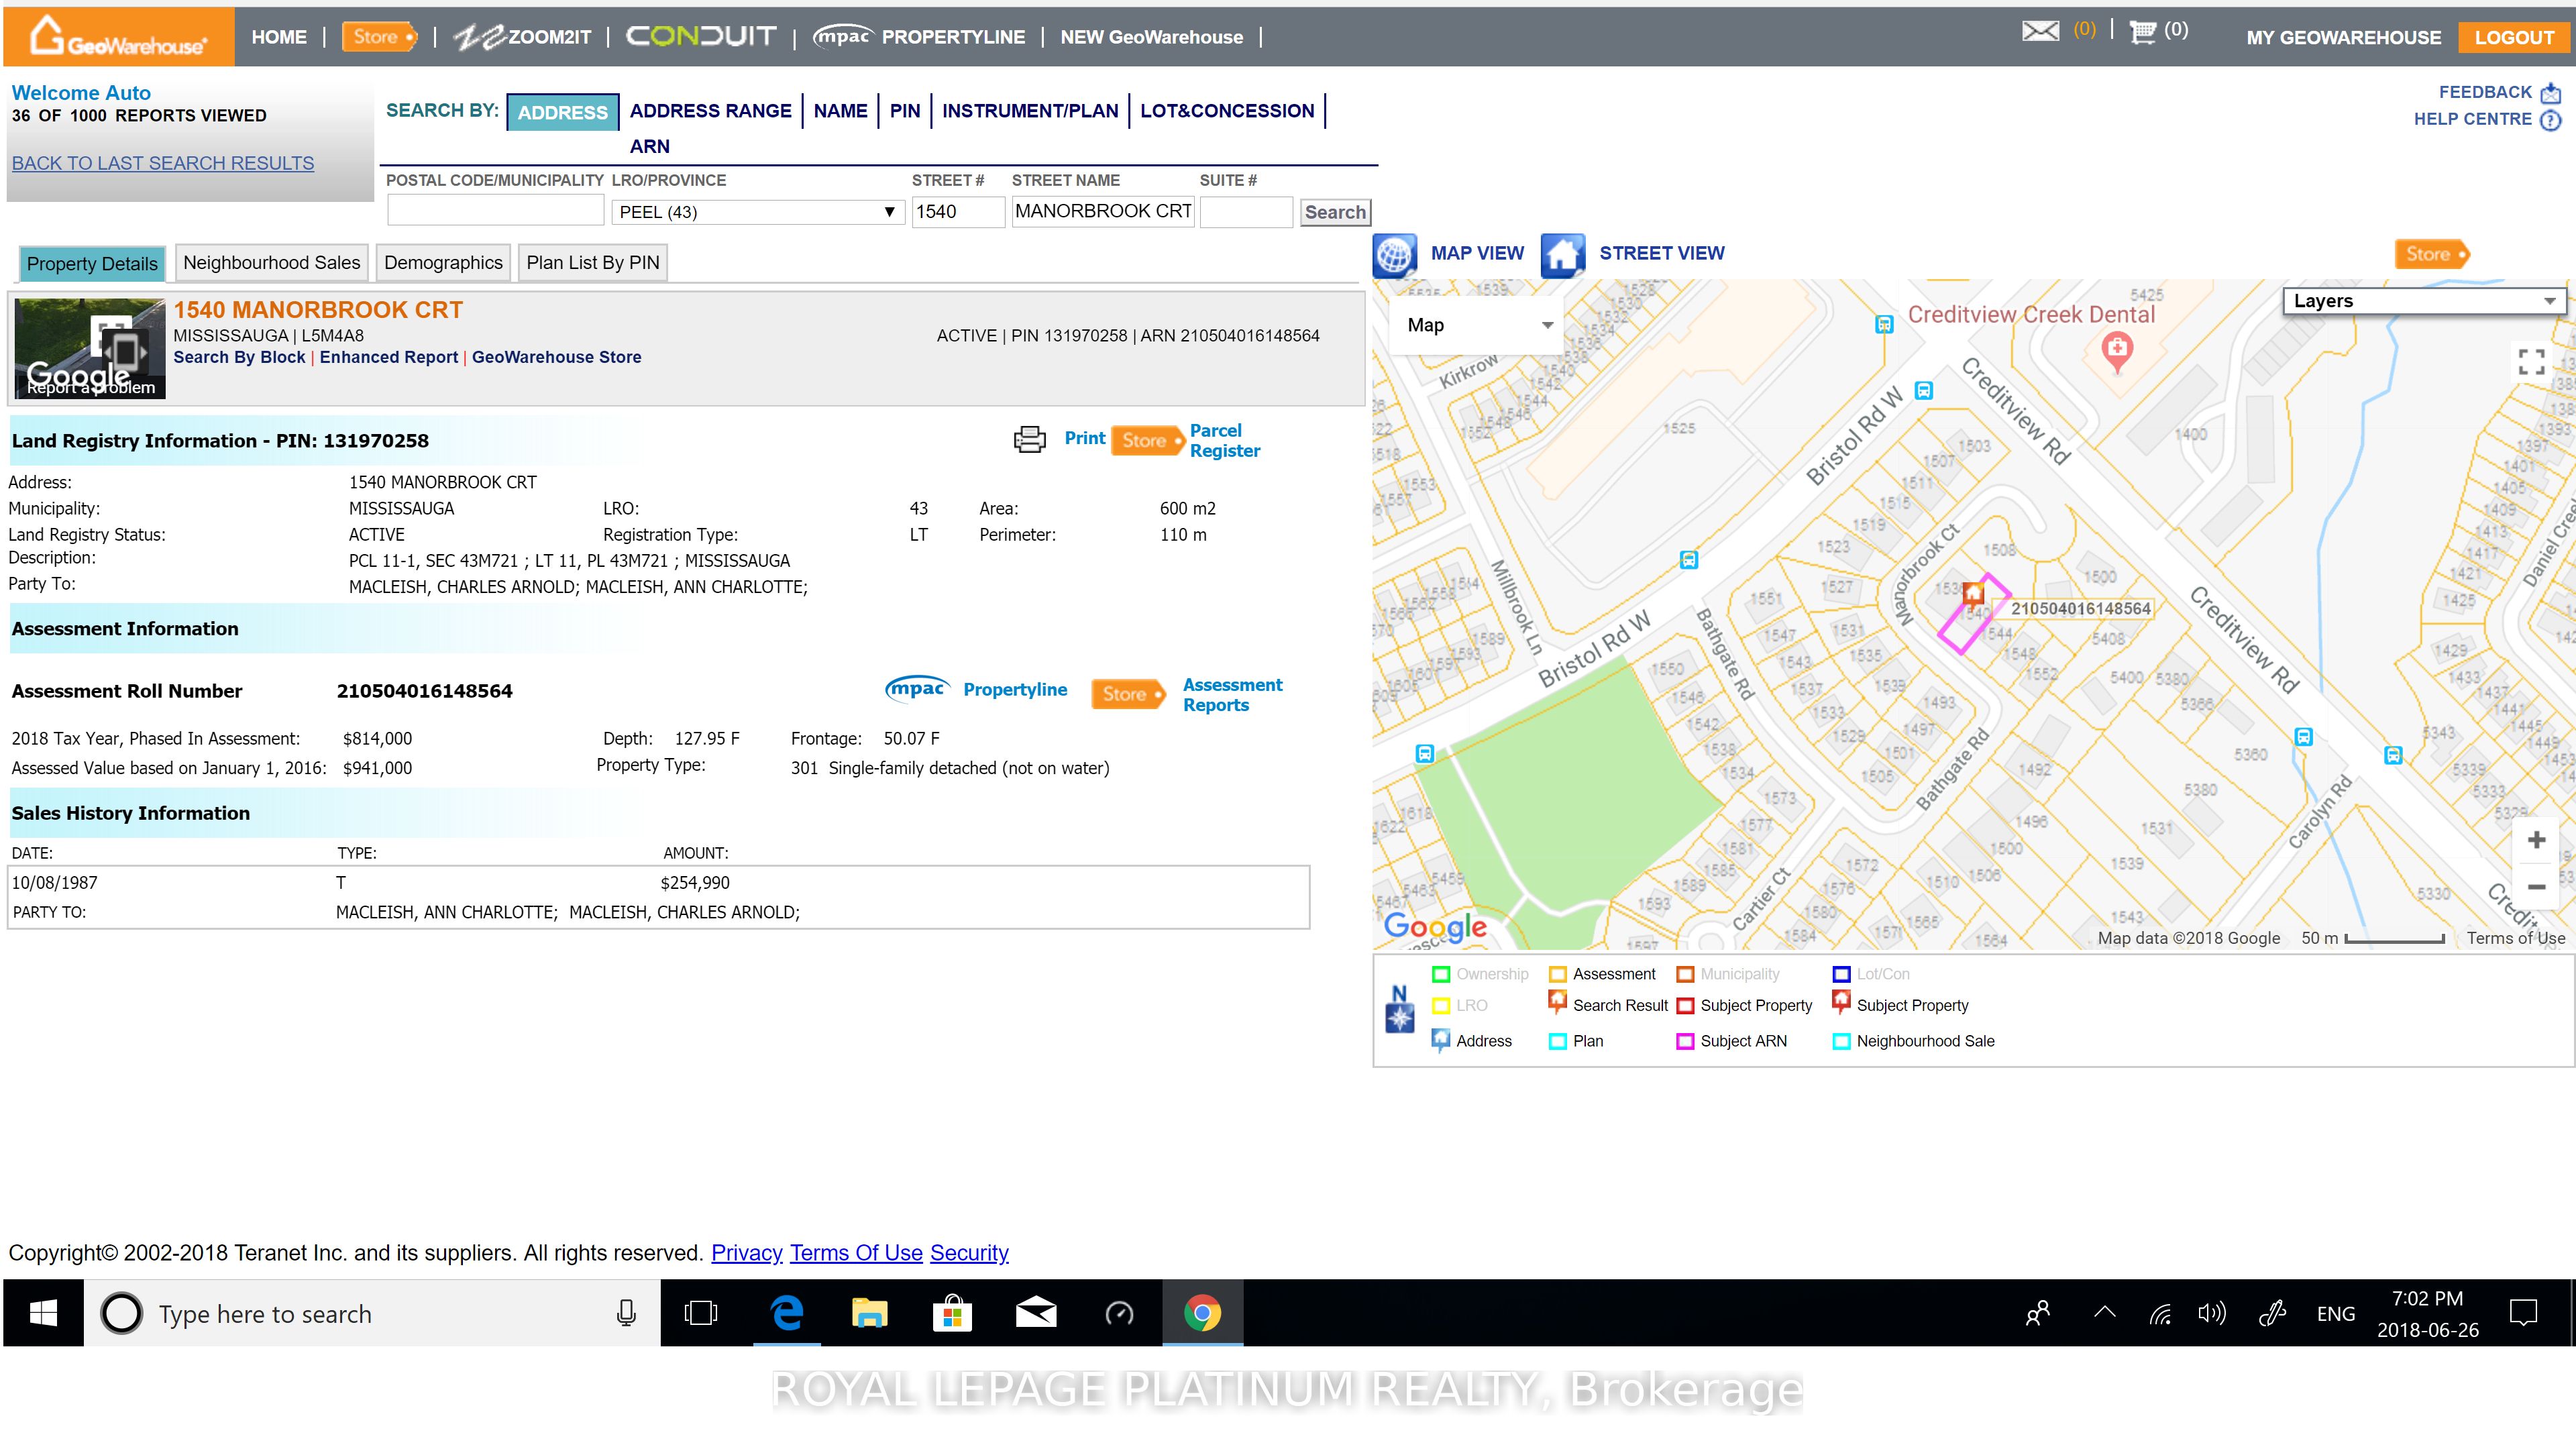Click the north compass icon
This screenshot has width=2576, height=1449.
pos(1400,1009)
